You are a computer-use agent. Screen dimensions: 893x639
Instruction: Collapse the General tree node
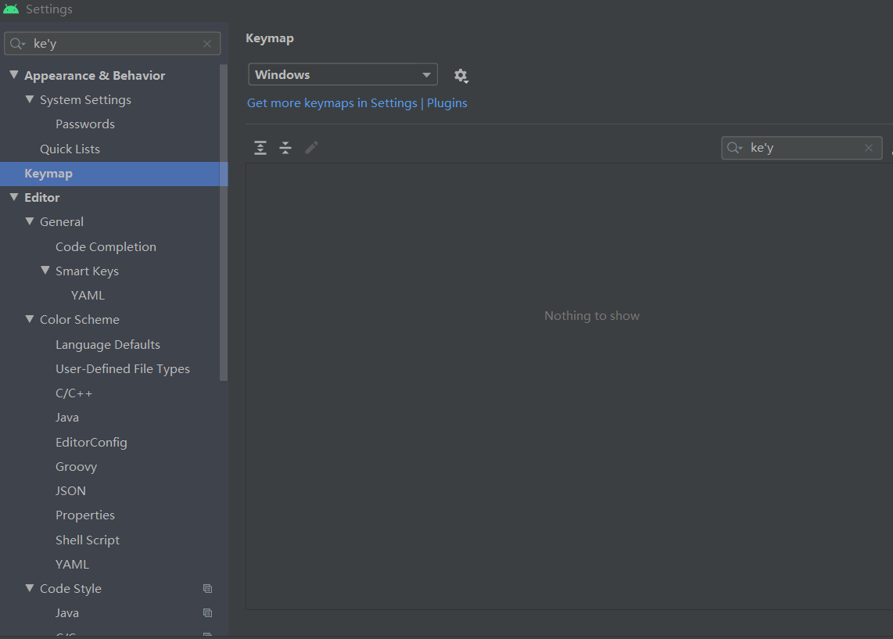[x=30, y=222]
